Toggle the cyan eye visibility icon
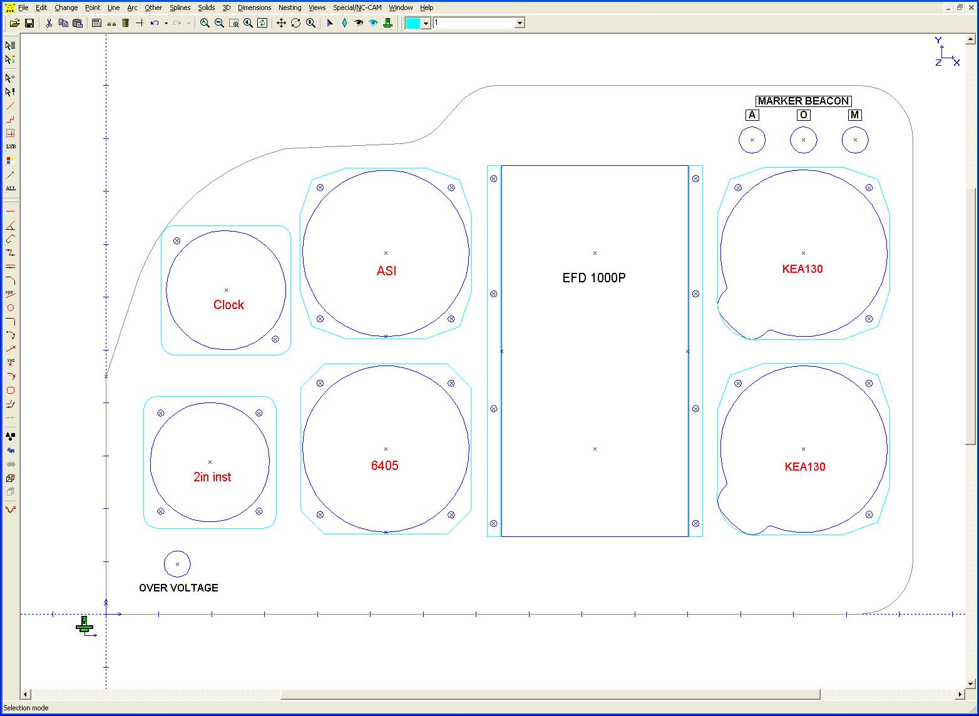The image size is (979, 716). coord(373,23)
